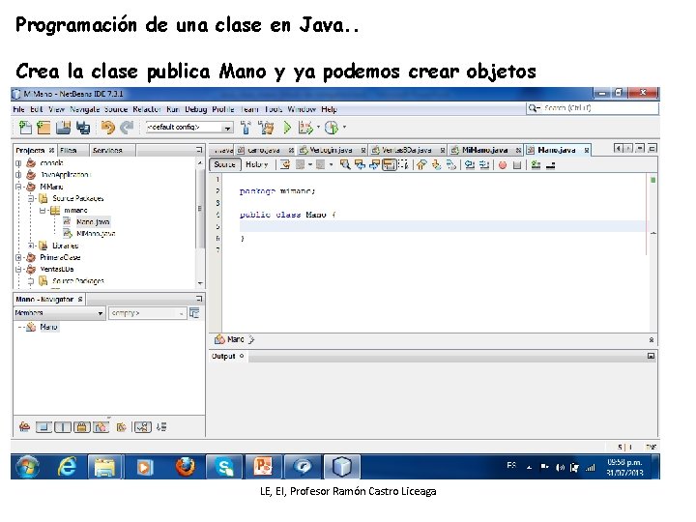
Task: Collapse the MiMano project node
Action: coord(18,187)
